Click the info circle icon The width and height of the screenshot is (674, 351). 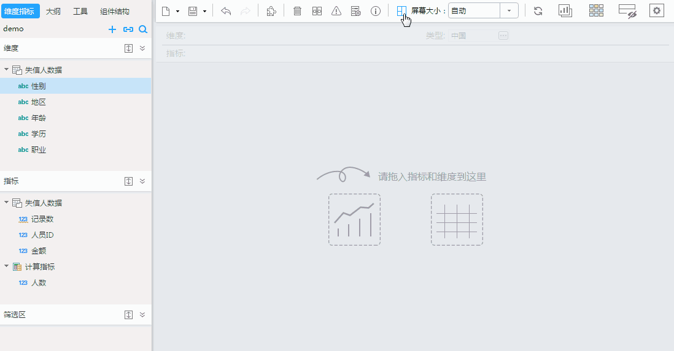point(376,11)
